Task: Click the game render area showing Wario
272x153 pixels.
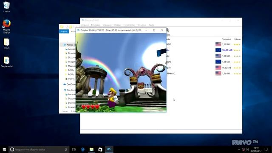Action: tap(121, 73)
